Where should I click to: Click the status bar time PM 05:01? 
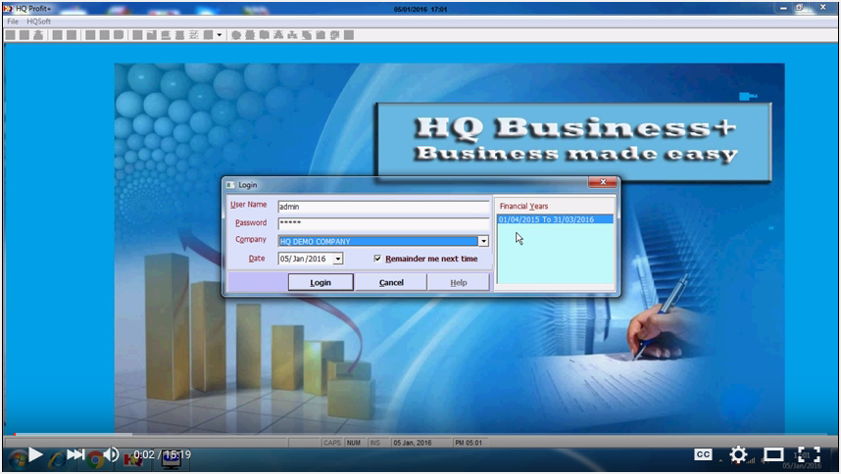pos(469,443)
